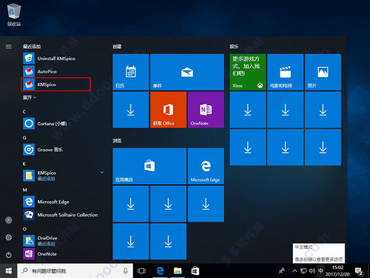Click the Power button in Start sidebar

pos(9,255)
